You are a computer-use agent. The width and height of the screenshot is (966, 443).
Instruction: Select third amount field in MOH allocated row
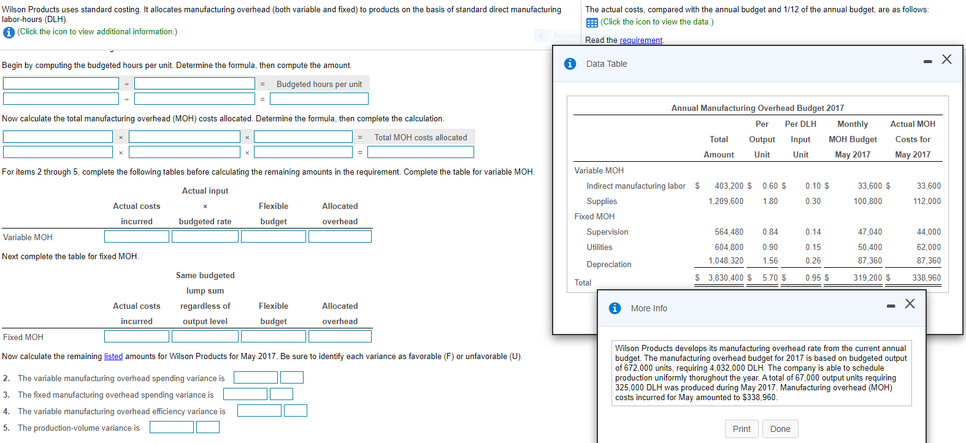point(303,152)
